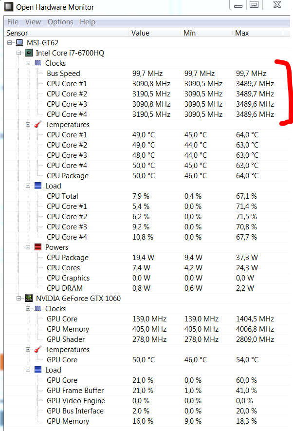Viewport: 293px width, 431px height.
Task: Collapse the CPU Temperatures group
Action: click(28, 125)
